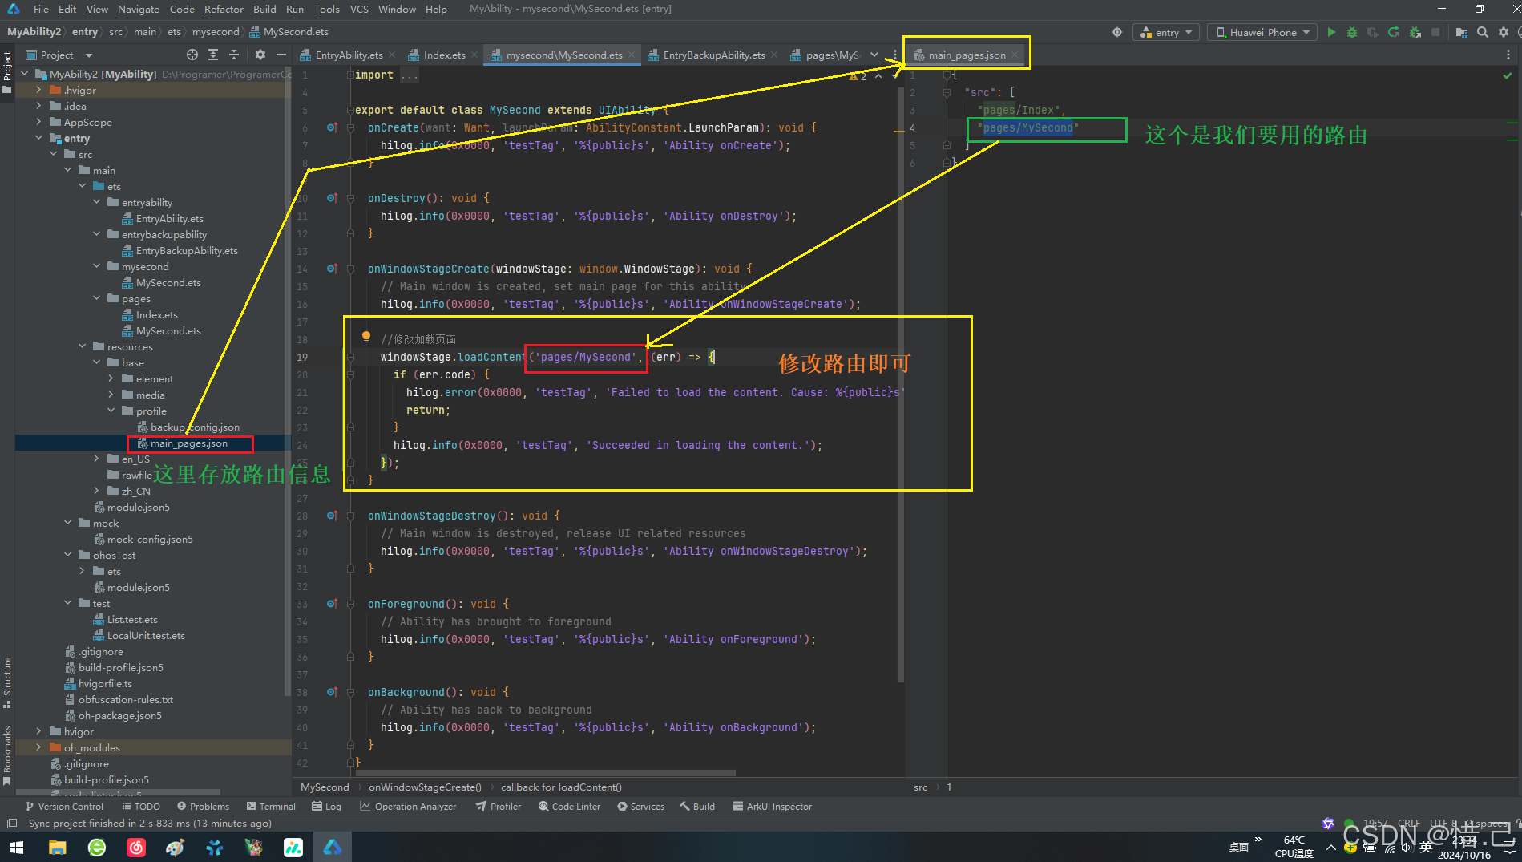This screenshot has height=862, width=1522.
Task: Click the yellow light bulb intention icon
Action: pyautogui.click(x=366, y=337)
